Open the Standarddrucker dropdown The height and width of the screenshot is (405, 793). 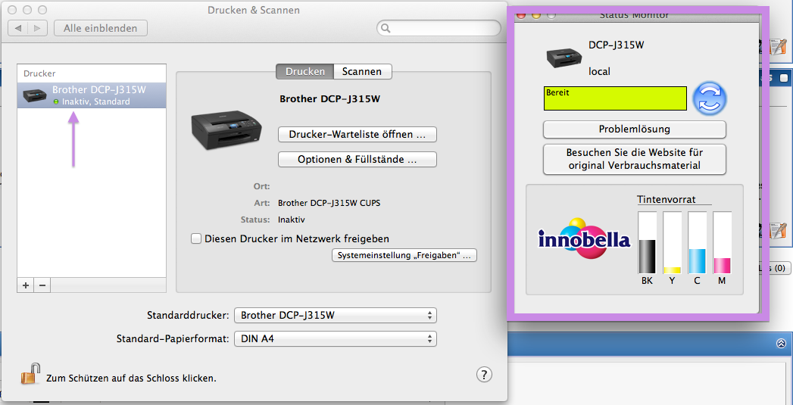(x=336, y=316)
